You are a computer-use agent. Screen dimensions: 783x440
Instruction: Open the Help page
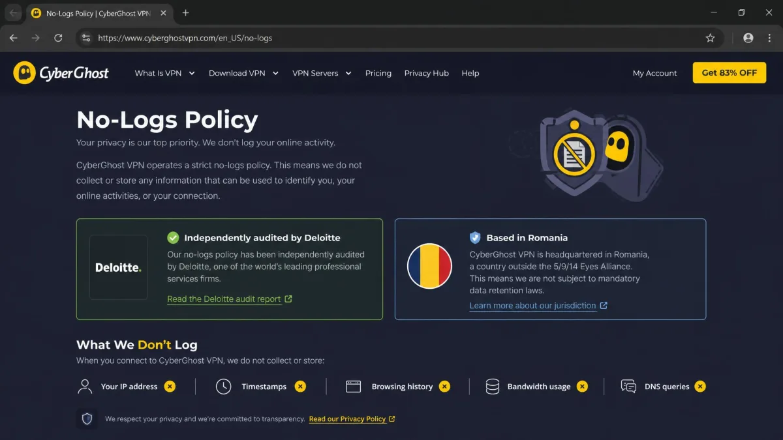(x=470, y=73)
